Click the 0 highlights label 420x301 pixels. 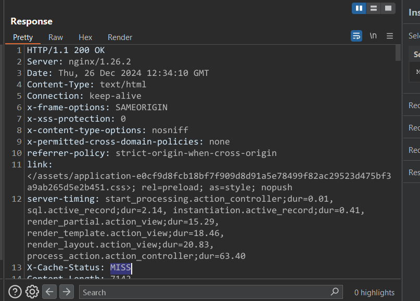(x=374, y=293)
